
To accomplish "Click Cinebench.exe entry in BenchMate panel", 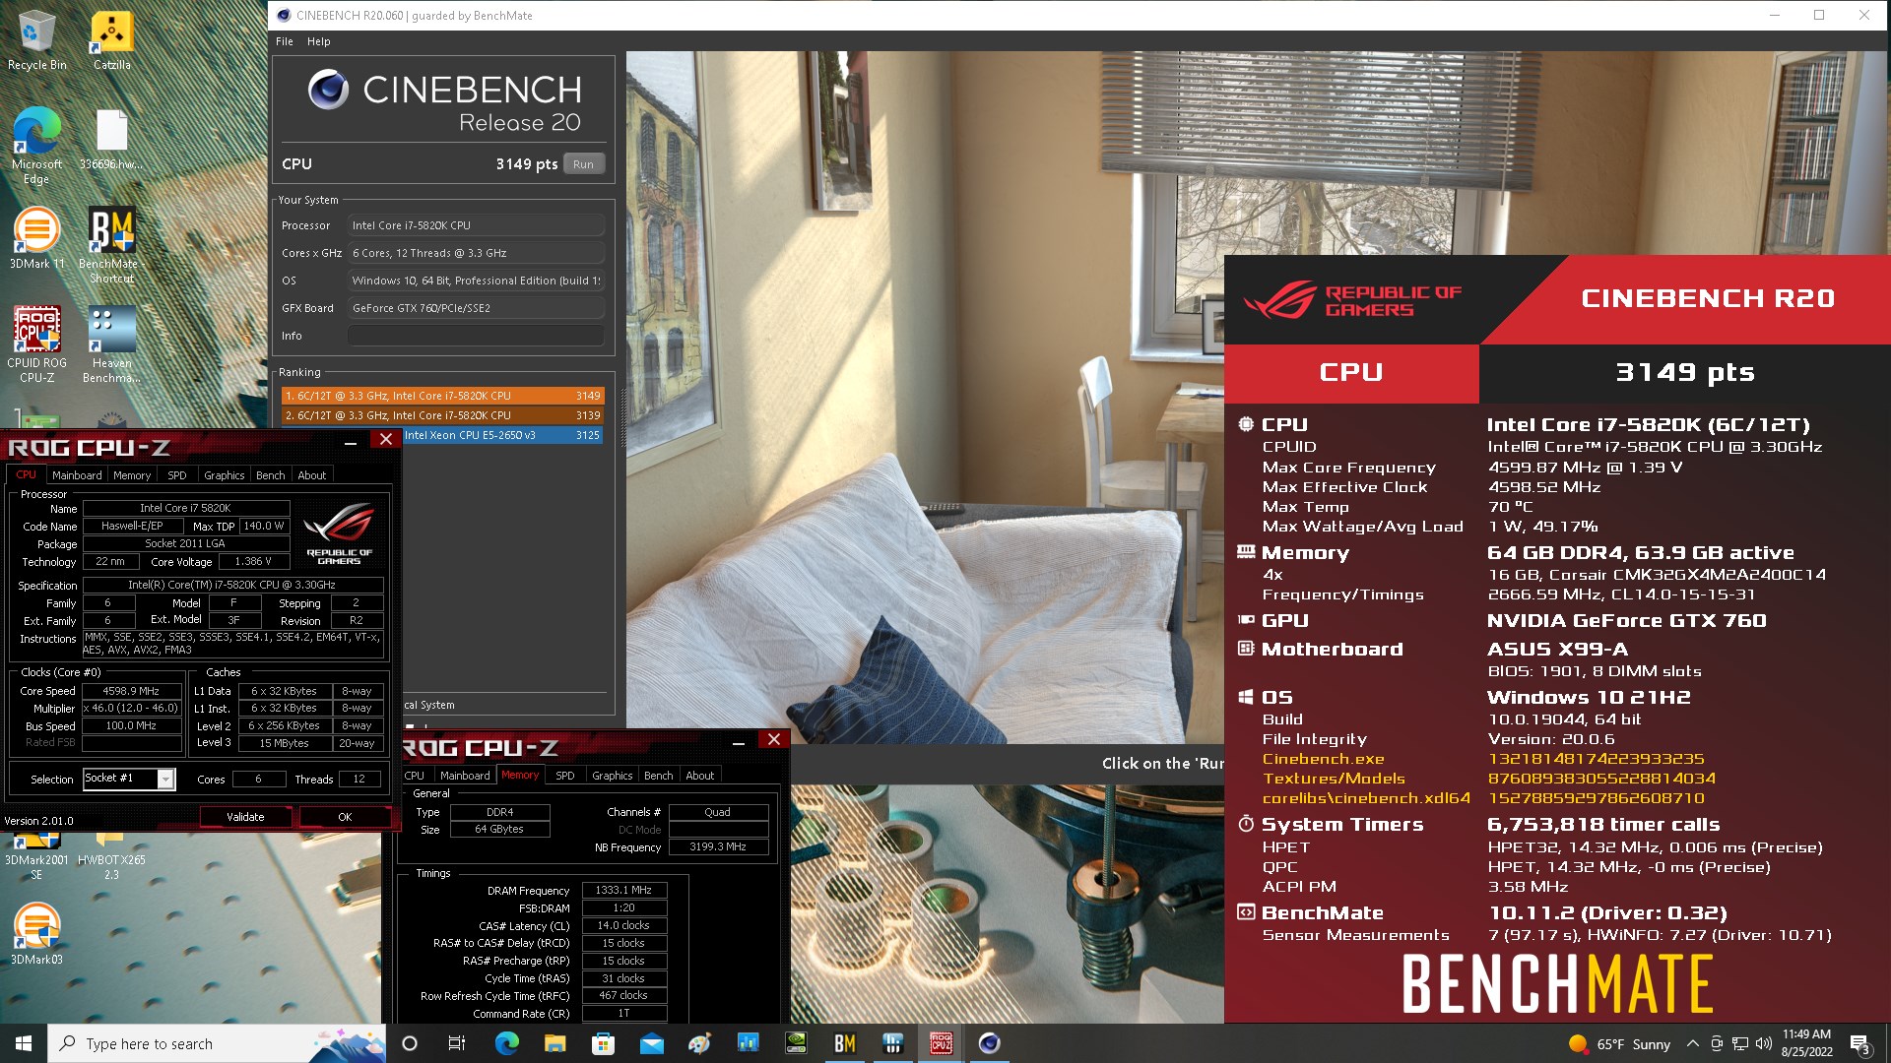I will point(1324,759).
